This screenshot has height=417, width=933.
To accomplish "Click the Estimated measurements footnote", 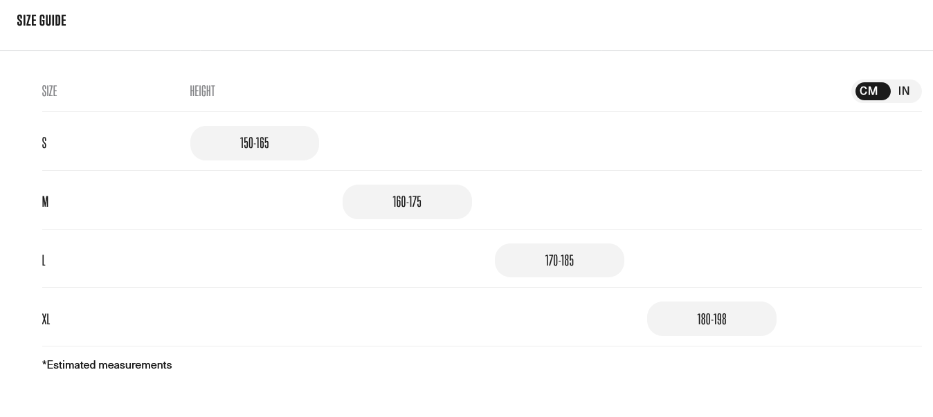I will [x=109, y=365].
